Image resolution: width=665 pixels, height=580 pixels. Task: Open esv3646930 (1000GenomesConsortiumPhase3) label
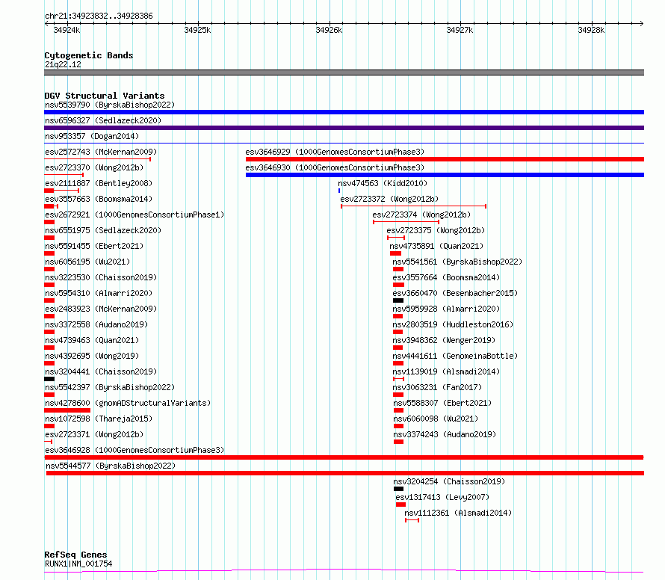click(x=335, y=167)
